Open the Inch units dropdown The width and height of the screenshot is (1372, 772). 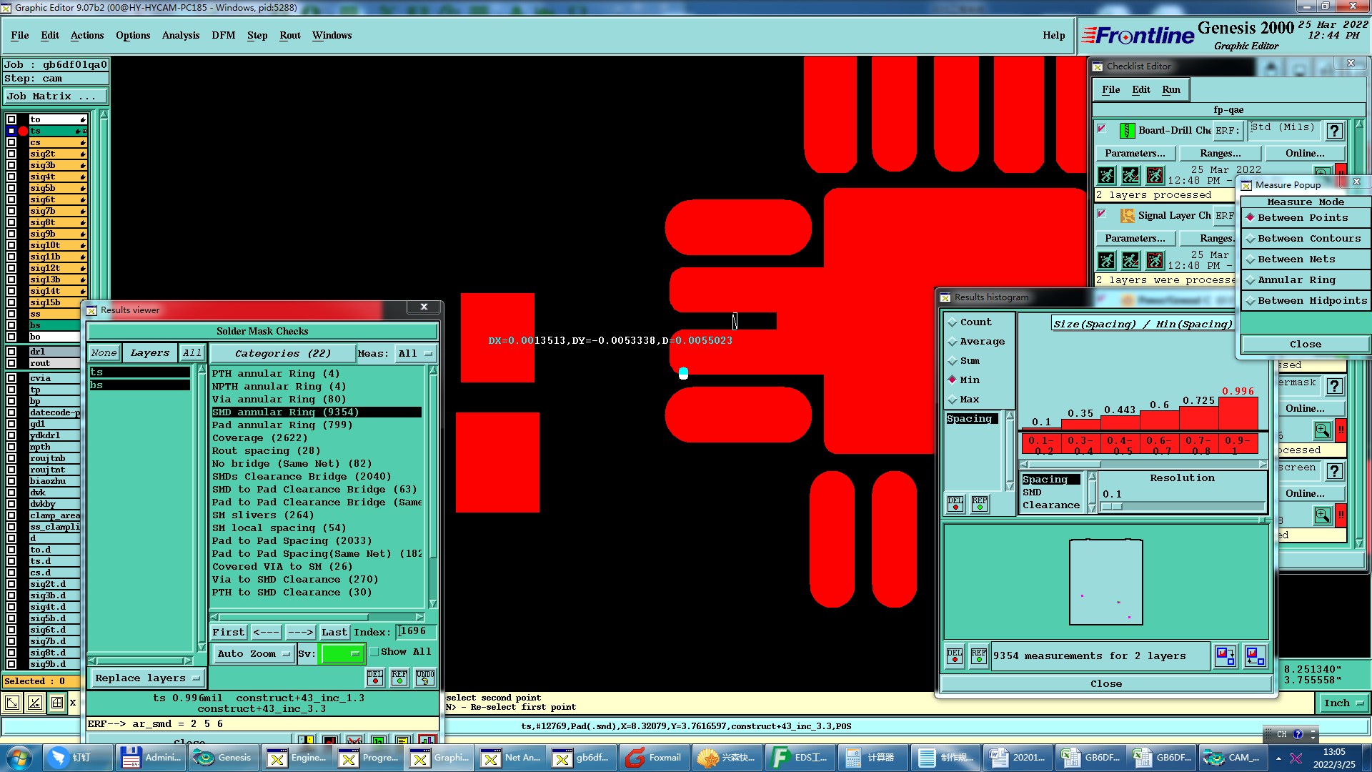(x=1342, y=703)
